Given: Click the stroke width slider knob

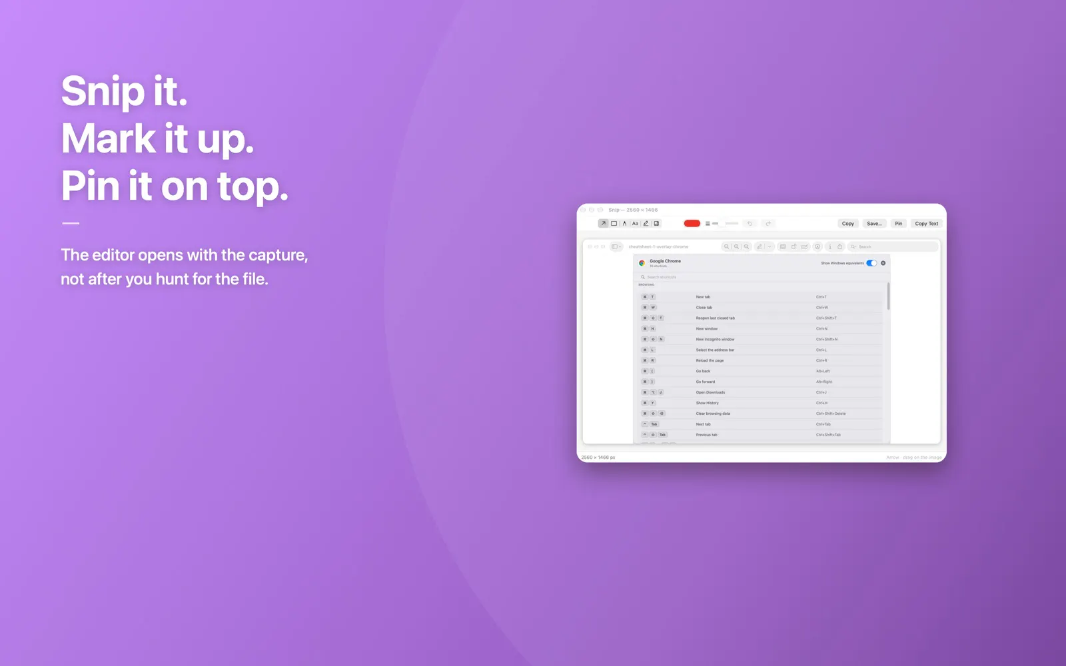Looking at the screenshot, I should pyautogui.click(x=722, y=224).
